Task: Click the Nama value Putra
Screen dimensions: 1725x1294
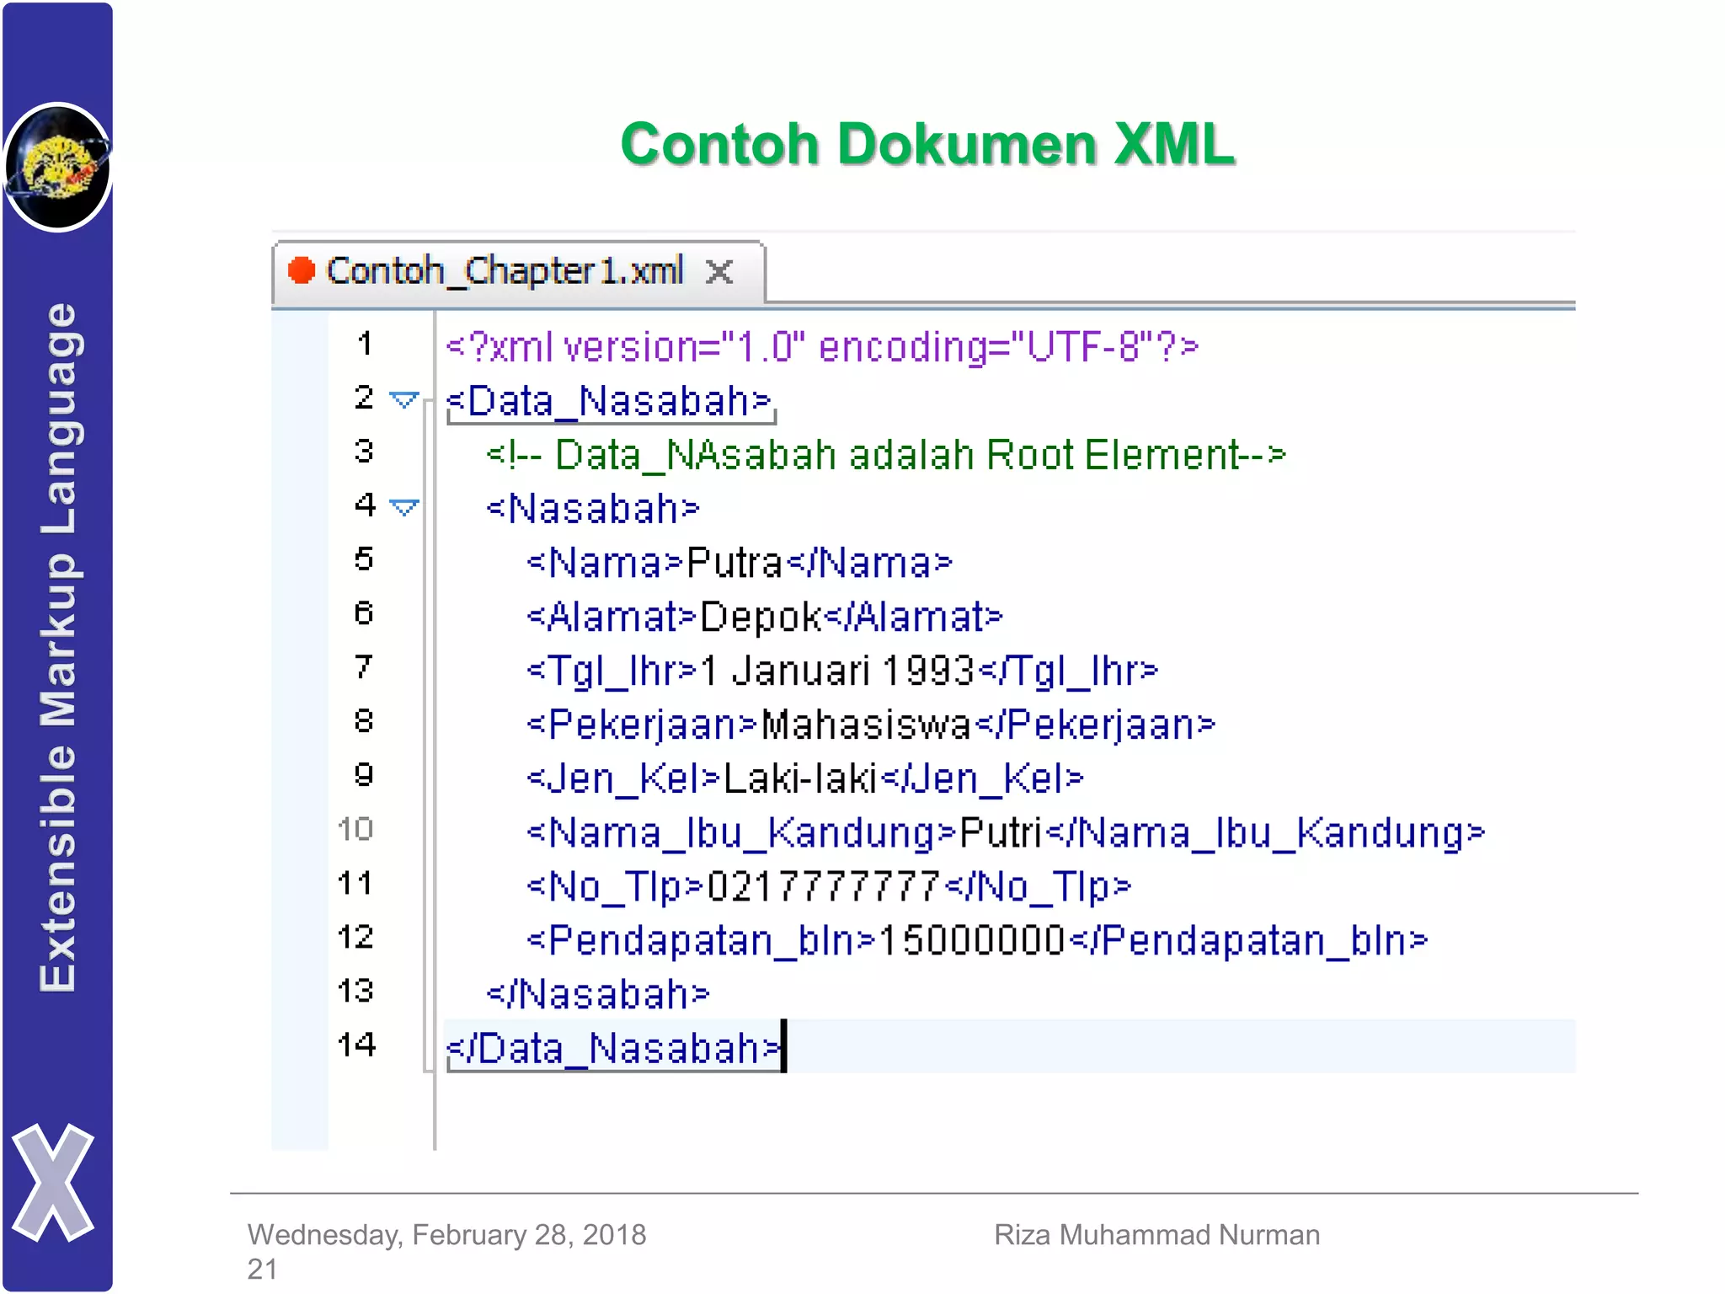Action: pos(734,563)
